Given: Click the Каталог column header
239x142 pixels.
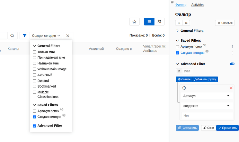Looking at the screenshot, I should tap(14, 49).
